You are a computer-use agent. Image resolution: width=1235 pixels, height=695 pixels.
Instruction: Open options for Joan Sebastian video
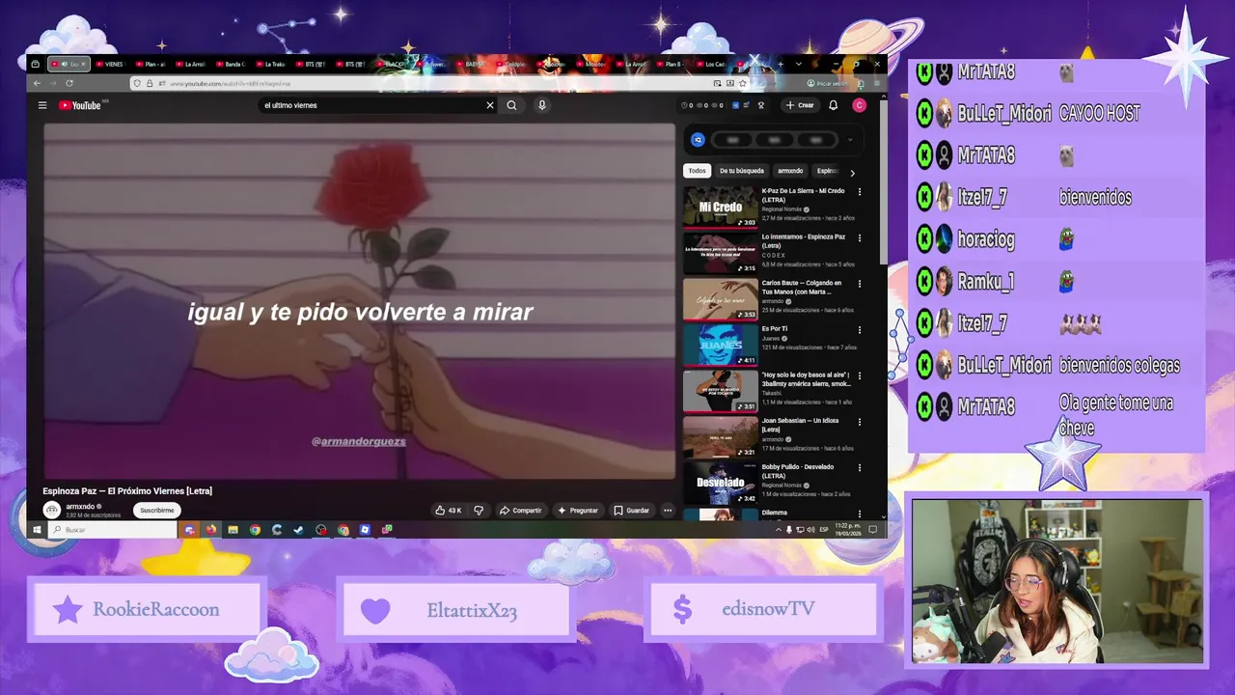click(860, 422)
